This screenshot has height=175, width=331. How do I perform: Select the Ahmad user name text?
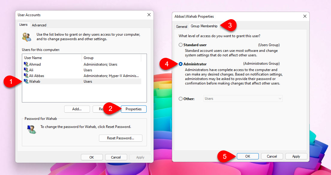coord(35,64)
